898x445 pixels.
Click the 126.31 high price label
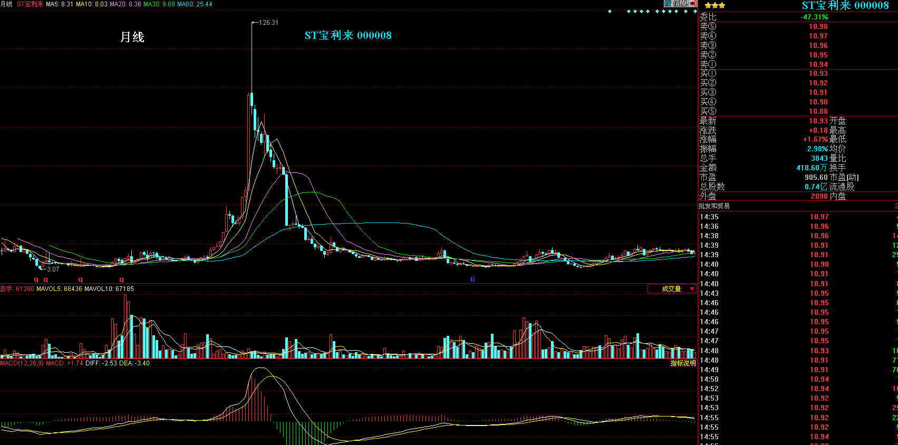[269, 23]
